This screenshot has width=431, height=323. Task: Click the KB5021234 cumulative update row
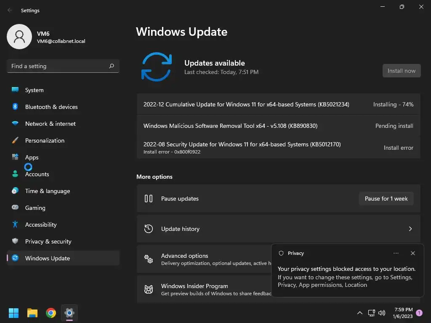click(279, 104)
